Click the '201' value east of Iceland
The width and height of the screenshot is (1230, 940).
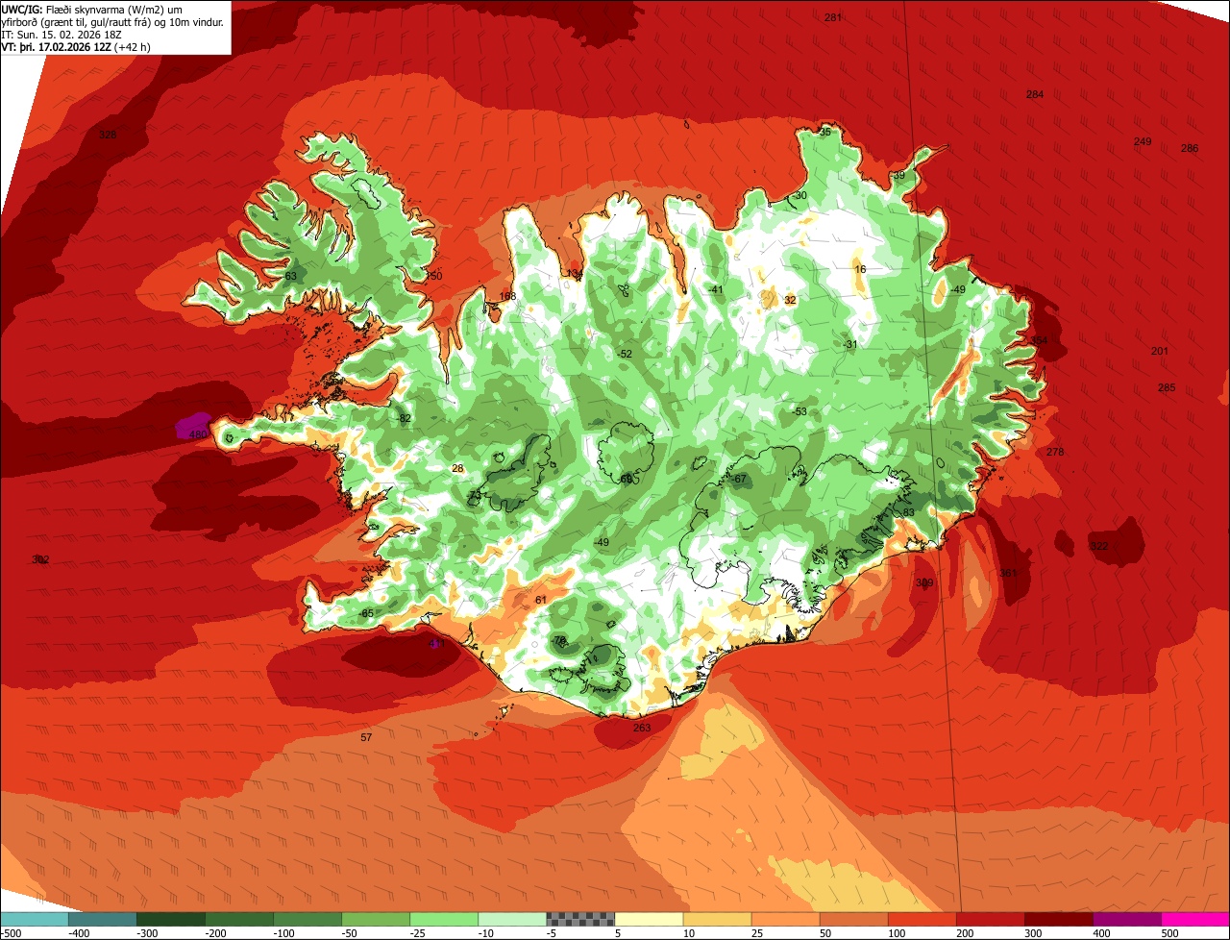pyautogui.click(x=1160, y=351)
